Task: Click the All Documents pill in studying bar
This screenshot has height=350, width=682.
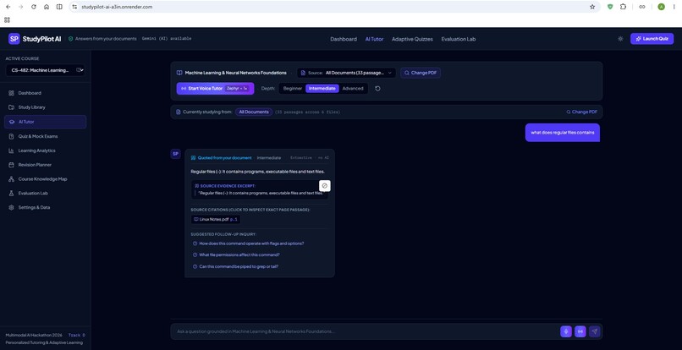Action: click(254, 112)
